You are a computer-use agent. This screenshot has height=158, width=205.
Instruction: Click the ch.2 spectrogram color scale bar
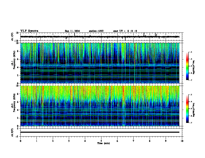coord(187,109)
